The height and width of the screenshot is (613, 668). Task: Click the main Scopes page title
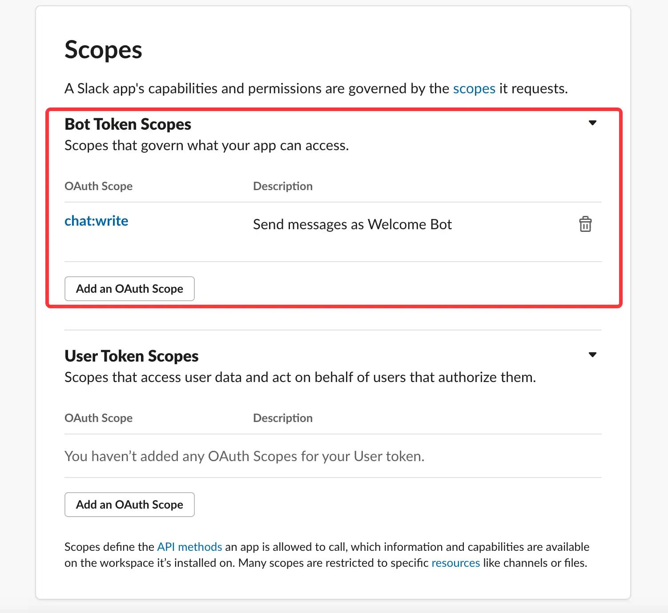(103, 50)
